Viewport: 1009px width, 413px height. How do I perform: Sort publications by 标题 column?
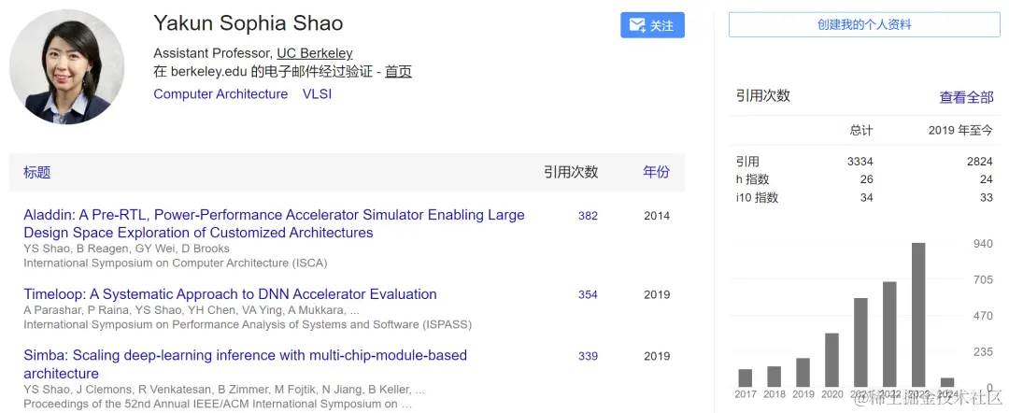37,172
